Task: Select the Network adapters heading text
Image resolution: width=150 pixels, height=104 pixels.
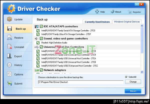Action: [55, 70]
